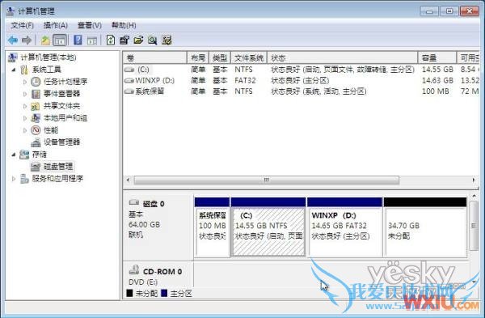Sort by the 类型 column header
Image resolution: width=485 pixels, height=318 pixels.
[x=220, y=57]
